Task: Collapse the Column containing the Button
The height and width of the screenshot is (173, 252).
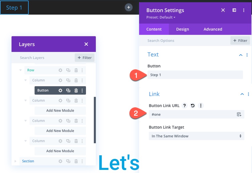Action: click(25, 80)
